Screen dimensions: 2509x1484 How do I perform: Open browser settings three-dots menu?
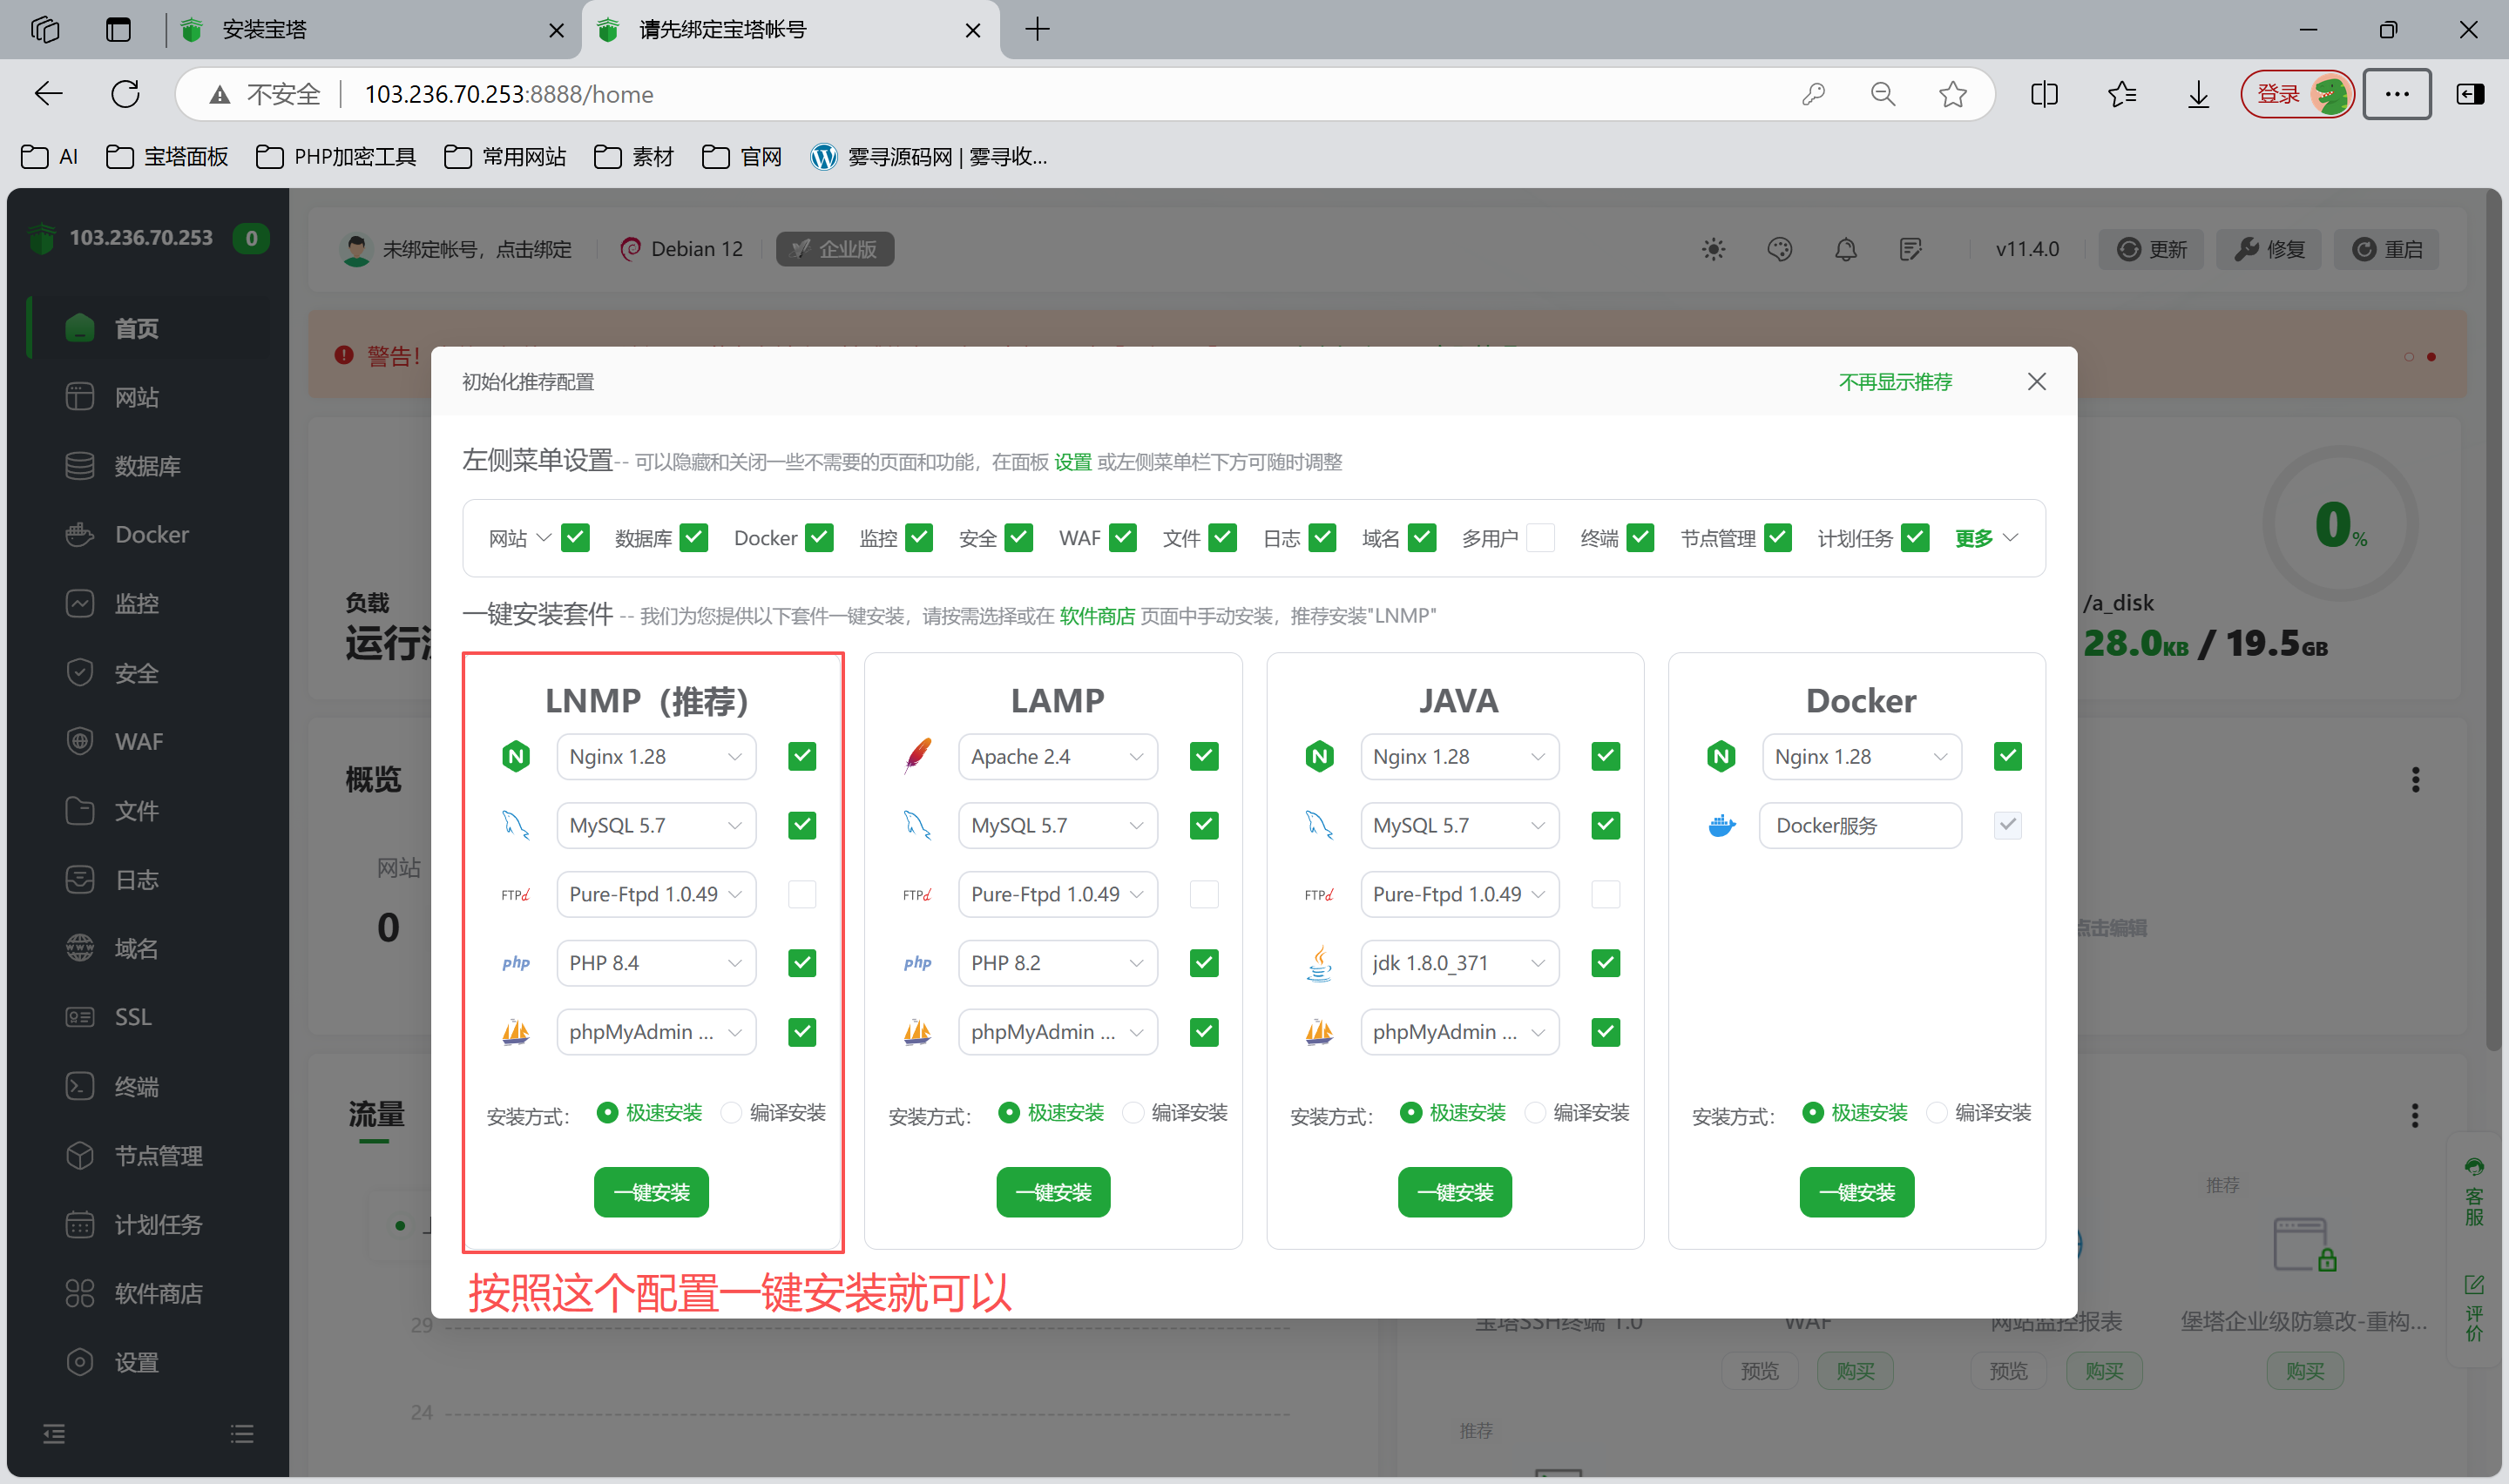pyautogui.click(x=2396, y=94)
